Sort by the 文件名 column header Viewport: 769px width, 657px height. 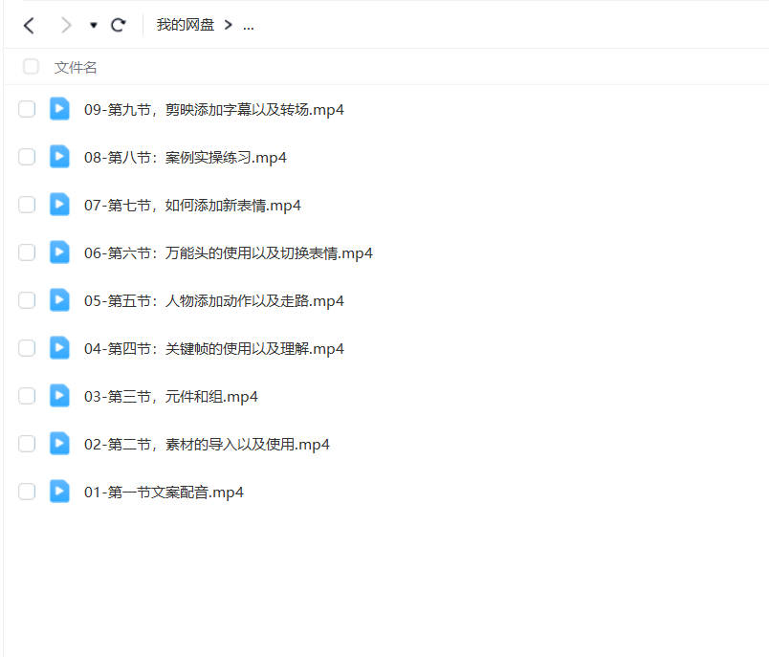76,68
